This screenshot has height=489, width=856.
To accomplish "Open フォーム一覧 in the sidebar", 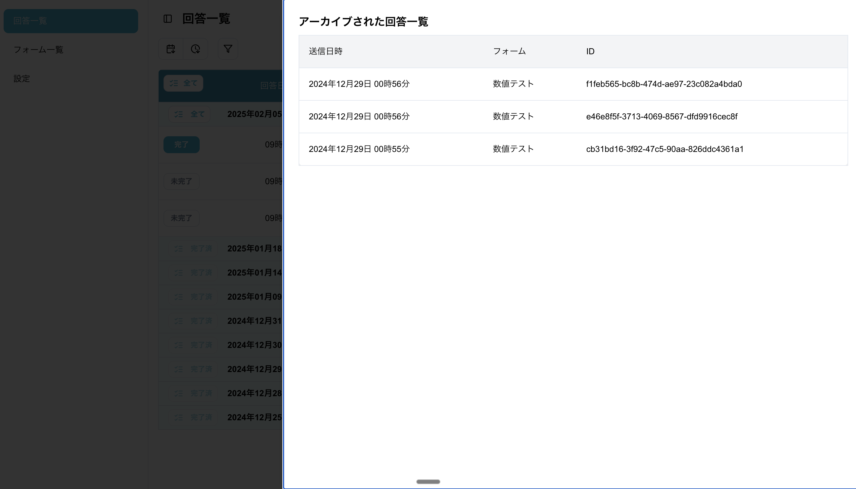I will click(38, 50).
